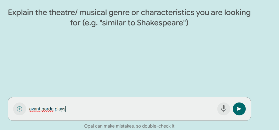
Task: Click the word "plays" in the input
Action: 60,109
